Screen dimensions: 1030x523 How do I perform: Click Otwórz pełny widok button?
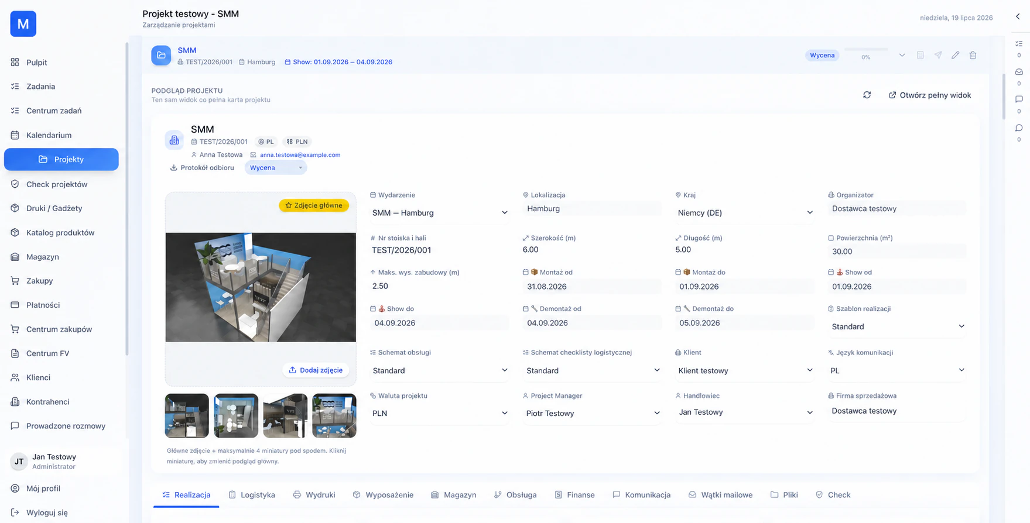click(x=930, y=95)
